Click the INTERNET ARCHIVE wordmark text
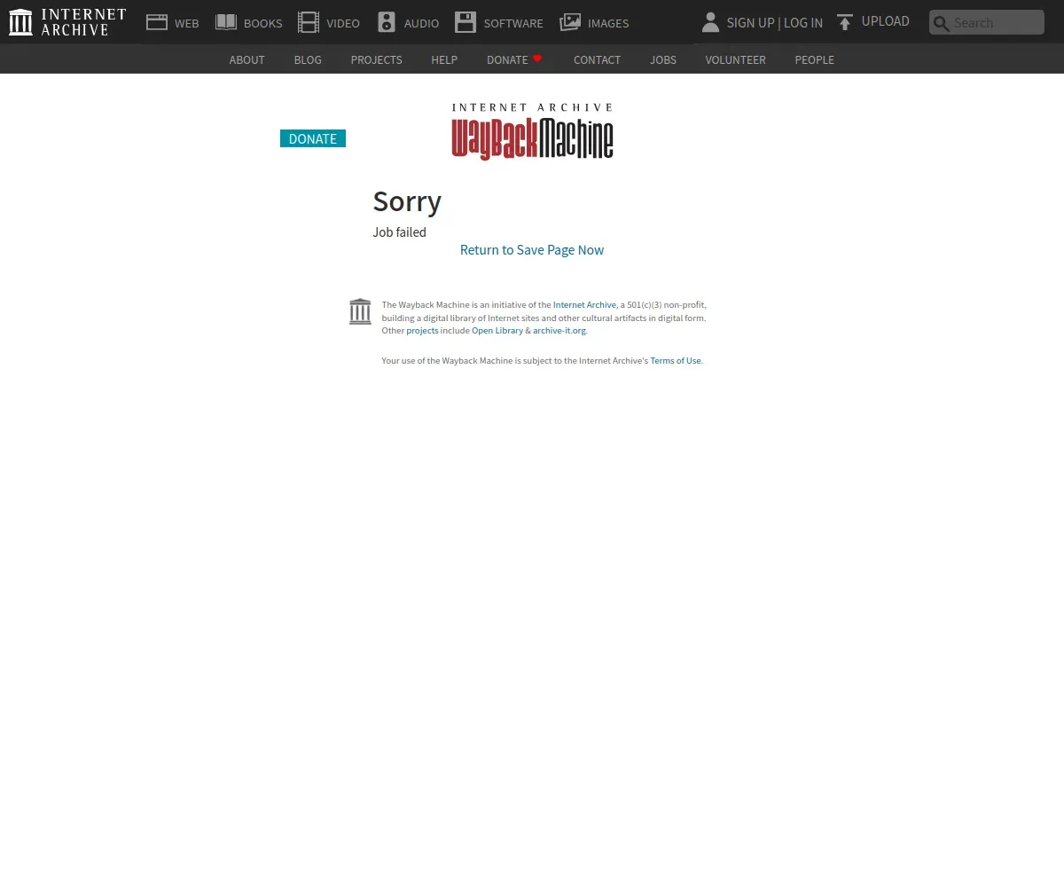The width and height of the screenshot is (1064, 887). 84,22
